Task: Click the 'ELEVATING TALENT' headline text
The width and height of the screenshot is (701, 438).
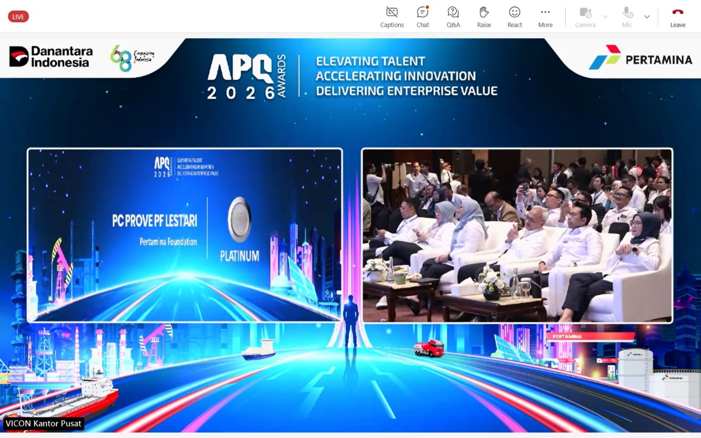Action: coord(370,61)
